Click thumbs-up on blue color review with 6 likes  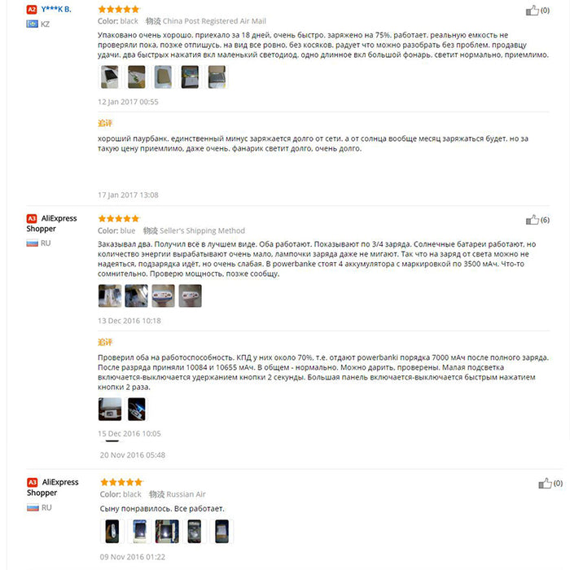[x=533, y=220]
